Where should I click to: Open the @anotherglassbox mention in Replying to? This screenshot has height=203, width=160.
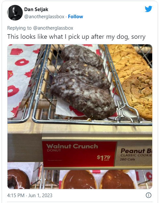click(53, 28)
